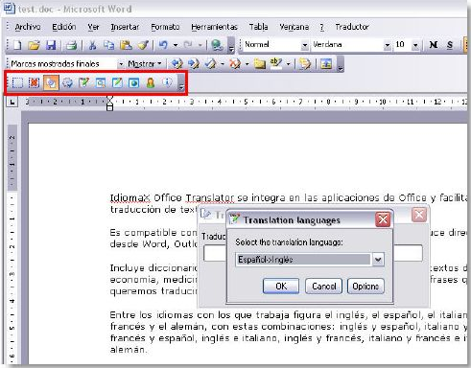Click the translator gear settings icon
This screenshot has height=368, width=471.
(67, 83)
